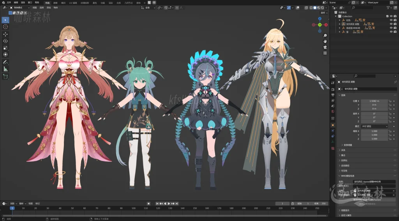Hide the 格诺诺-MMD用 object with eye icon

[x=391, y=28]
